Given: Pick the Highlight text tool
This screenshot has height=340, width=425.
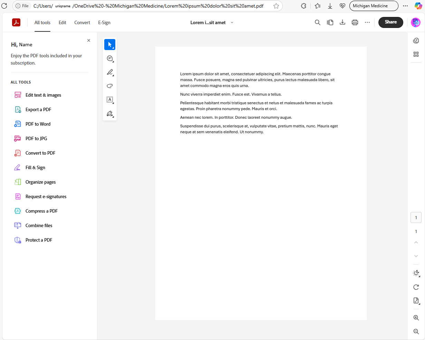Looking at the screenshot, I should [x=110, y=72].
